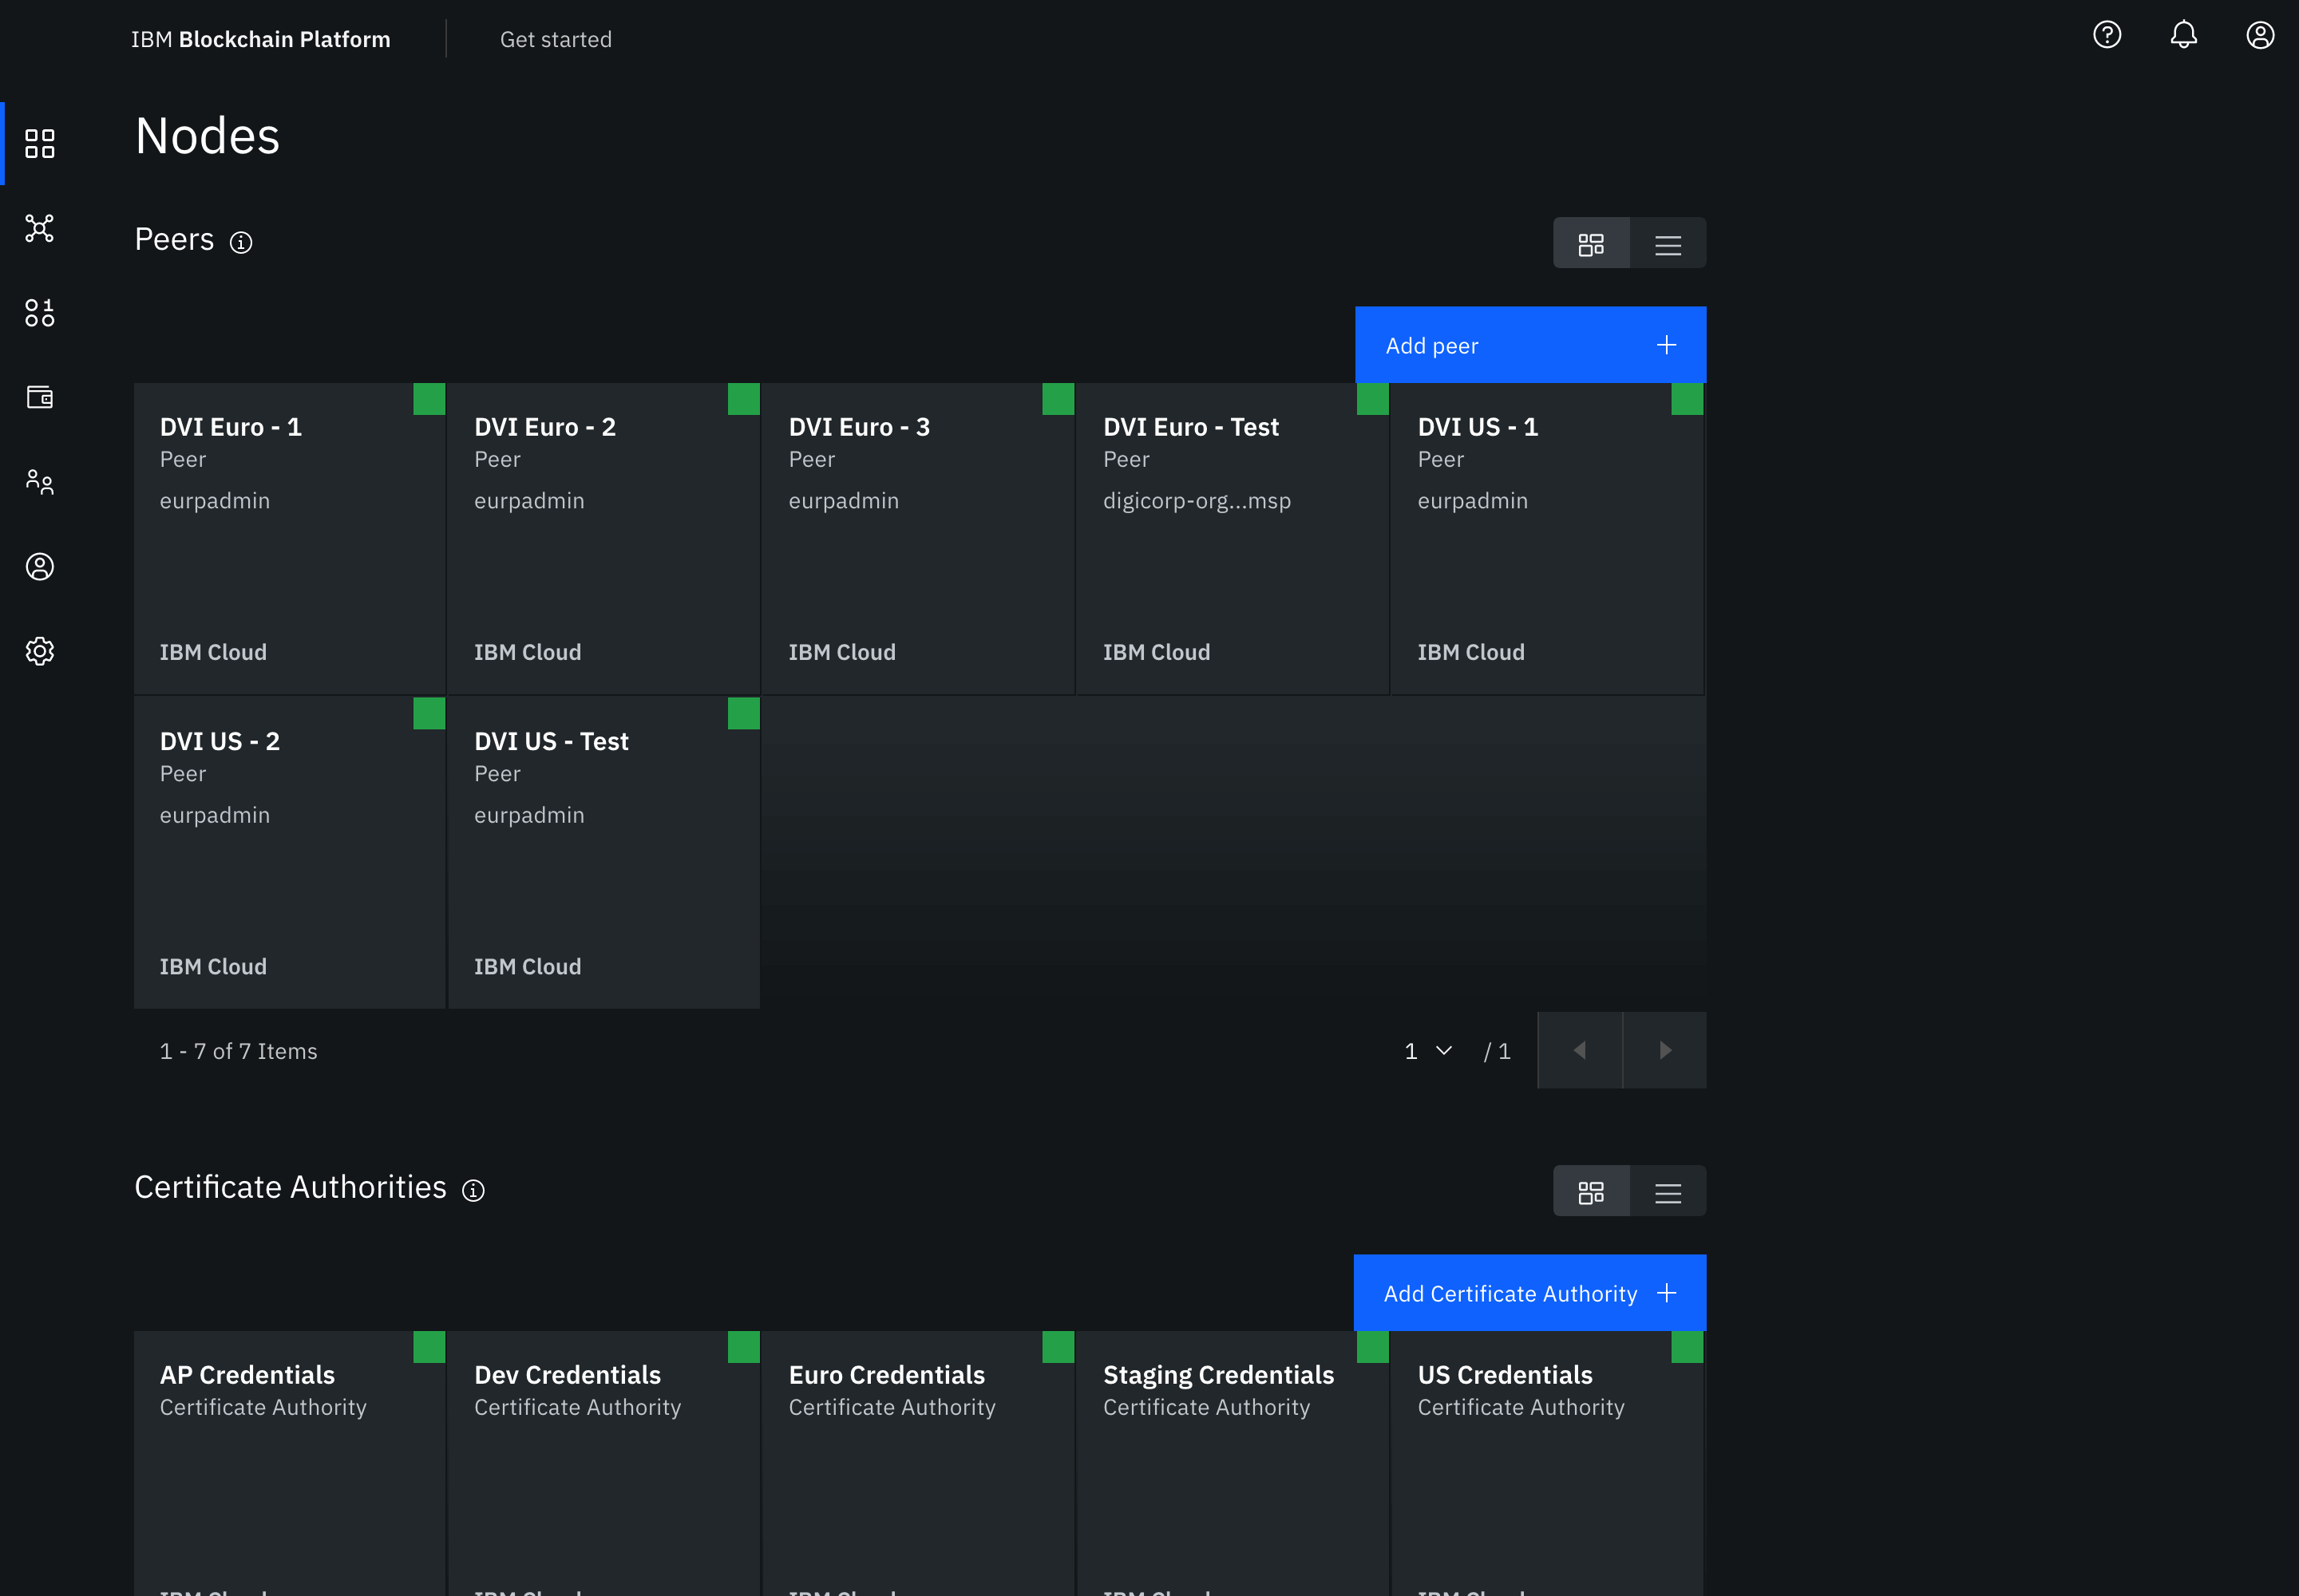Open the Smart contracts icon in sidebar

[40, 313]
